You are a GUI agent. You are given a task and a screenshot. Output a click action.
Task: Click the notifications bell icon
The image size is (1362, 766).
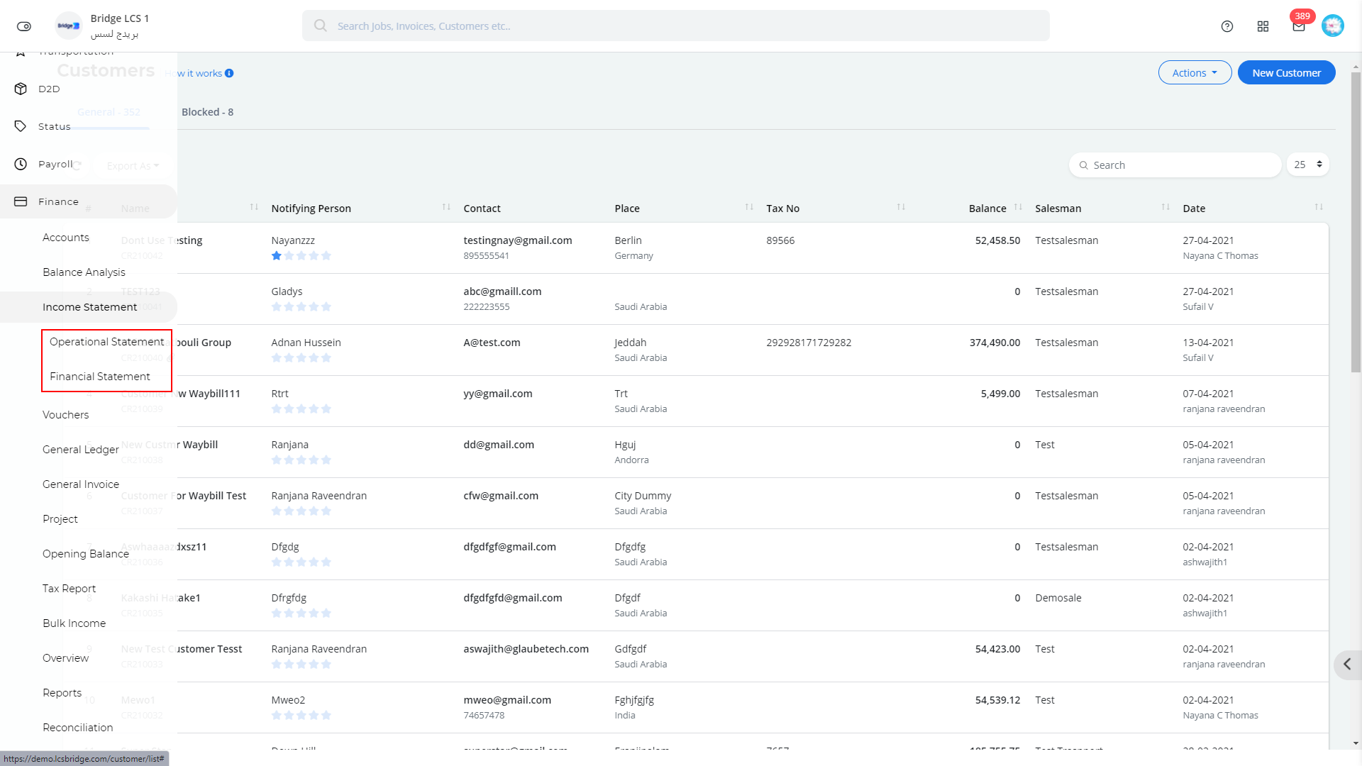[1298, 26]
